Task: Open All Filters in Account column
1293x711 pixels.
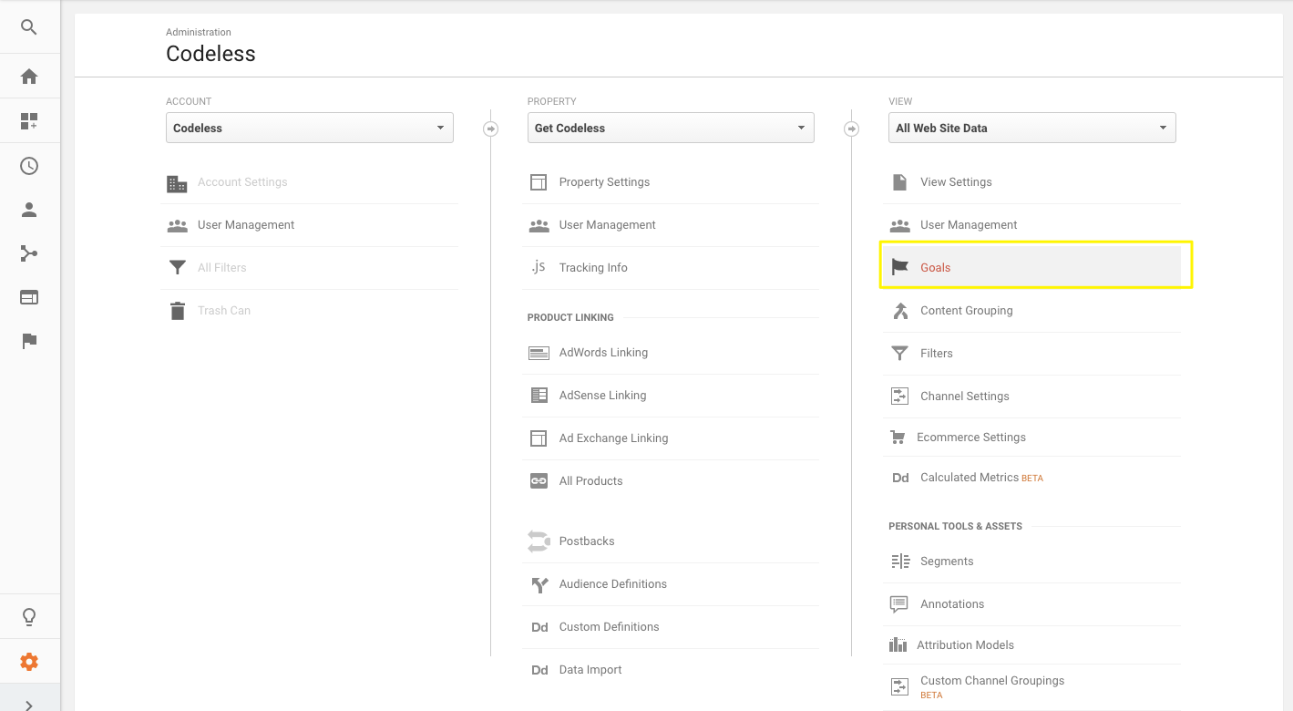Action: click(222, 268)
